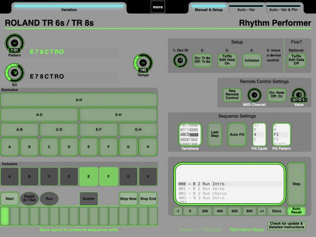316x237 pixels.
Task: Open the Fill Cycle selector
Action: point(259,134)
